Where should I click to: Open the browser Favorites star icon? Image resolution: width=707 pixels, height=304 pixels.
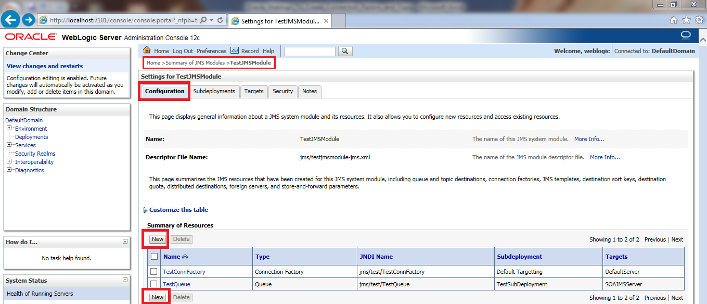[686, 20]
